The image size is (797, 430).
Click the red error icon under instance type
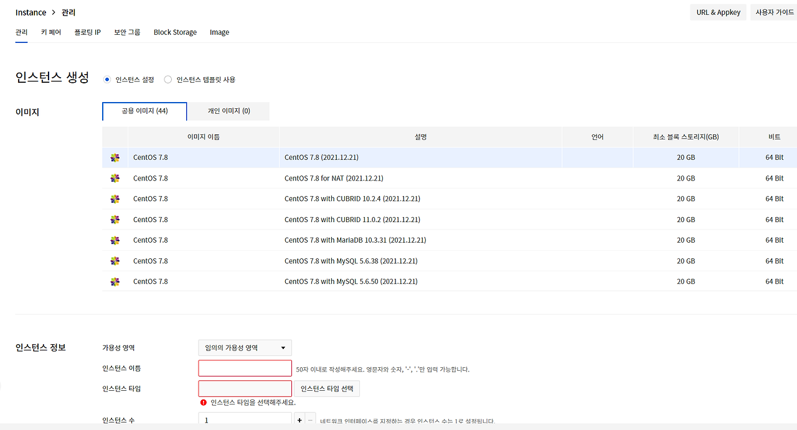click(x=203, y=403)
